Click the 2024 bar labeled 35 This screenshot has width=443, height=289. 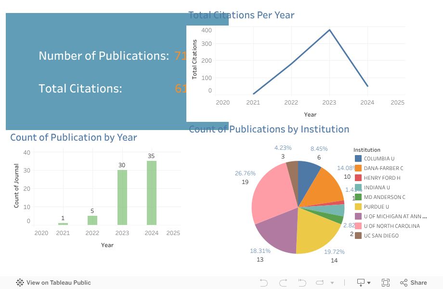[152, 193]
